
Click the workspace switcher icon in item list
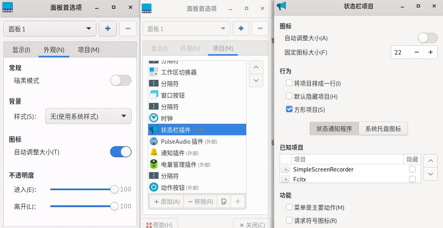tap(154, 72)
